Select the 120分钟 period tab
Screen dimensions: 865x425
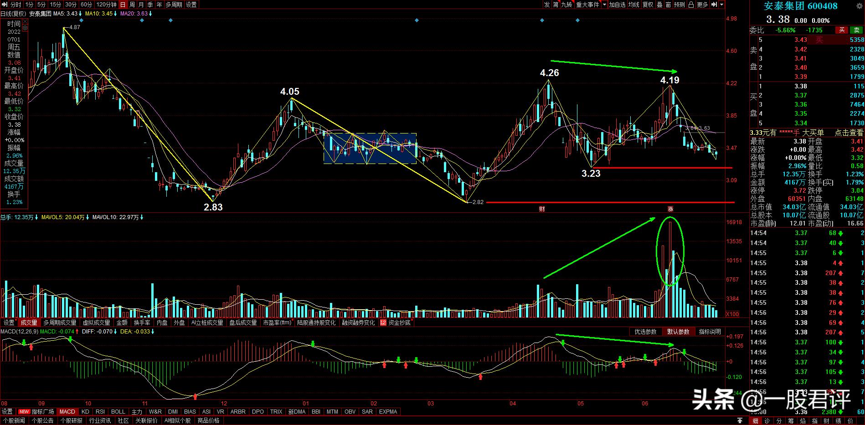[107, 5]
